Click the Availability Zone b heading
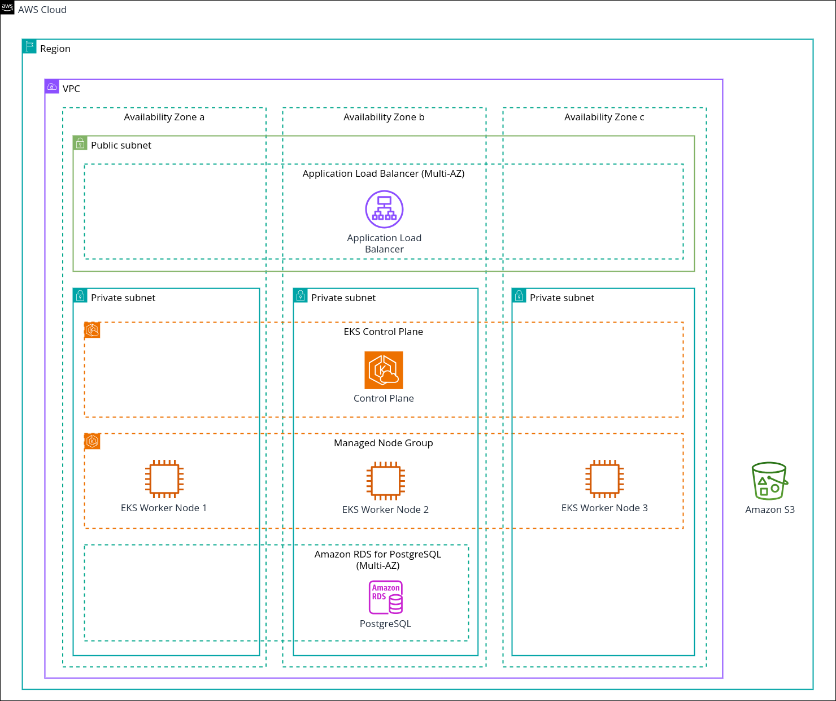The width and height of the screenshot is (836, 701). (384, 117)
